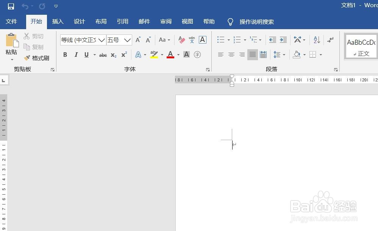378x231 pixels.
Task: Toggle bold formatting
Action: [65, 55]
